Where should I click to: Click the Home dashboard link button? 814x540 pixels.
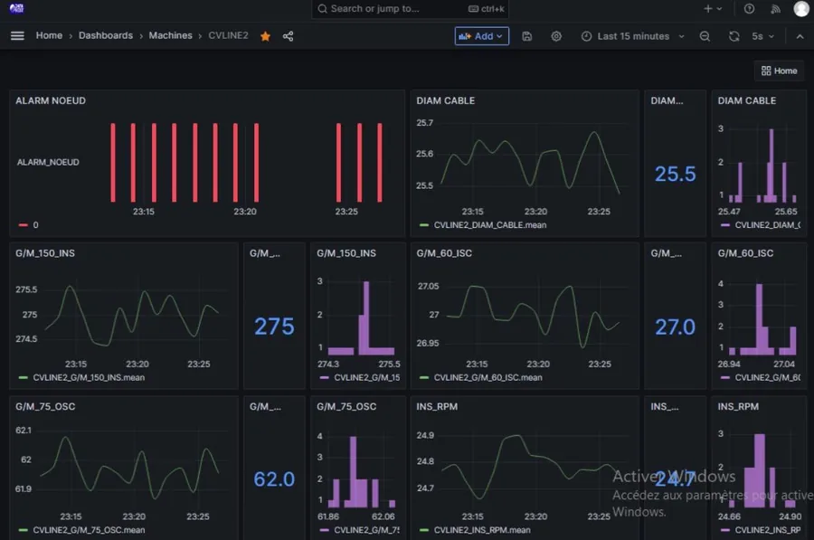point(779,71)
